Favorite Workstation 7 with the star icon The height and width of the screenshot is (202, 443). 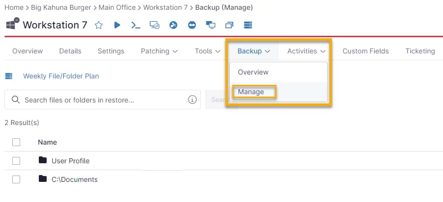(x=99, y=25)
